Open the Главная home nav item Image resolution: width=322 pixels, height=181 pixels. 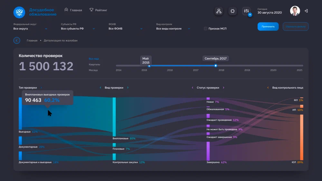click(73, 10)
